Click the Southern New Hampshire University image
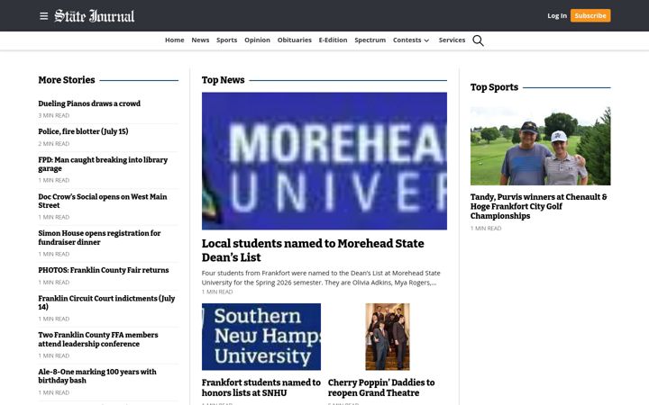This screenshot has width=649, height=405. click(x=261, y=337)
